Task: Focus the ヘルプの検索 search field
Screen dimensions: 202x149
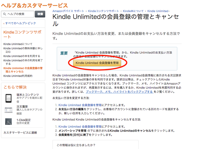Action: (x=18, y=14)
